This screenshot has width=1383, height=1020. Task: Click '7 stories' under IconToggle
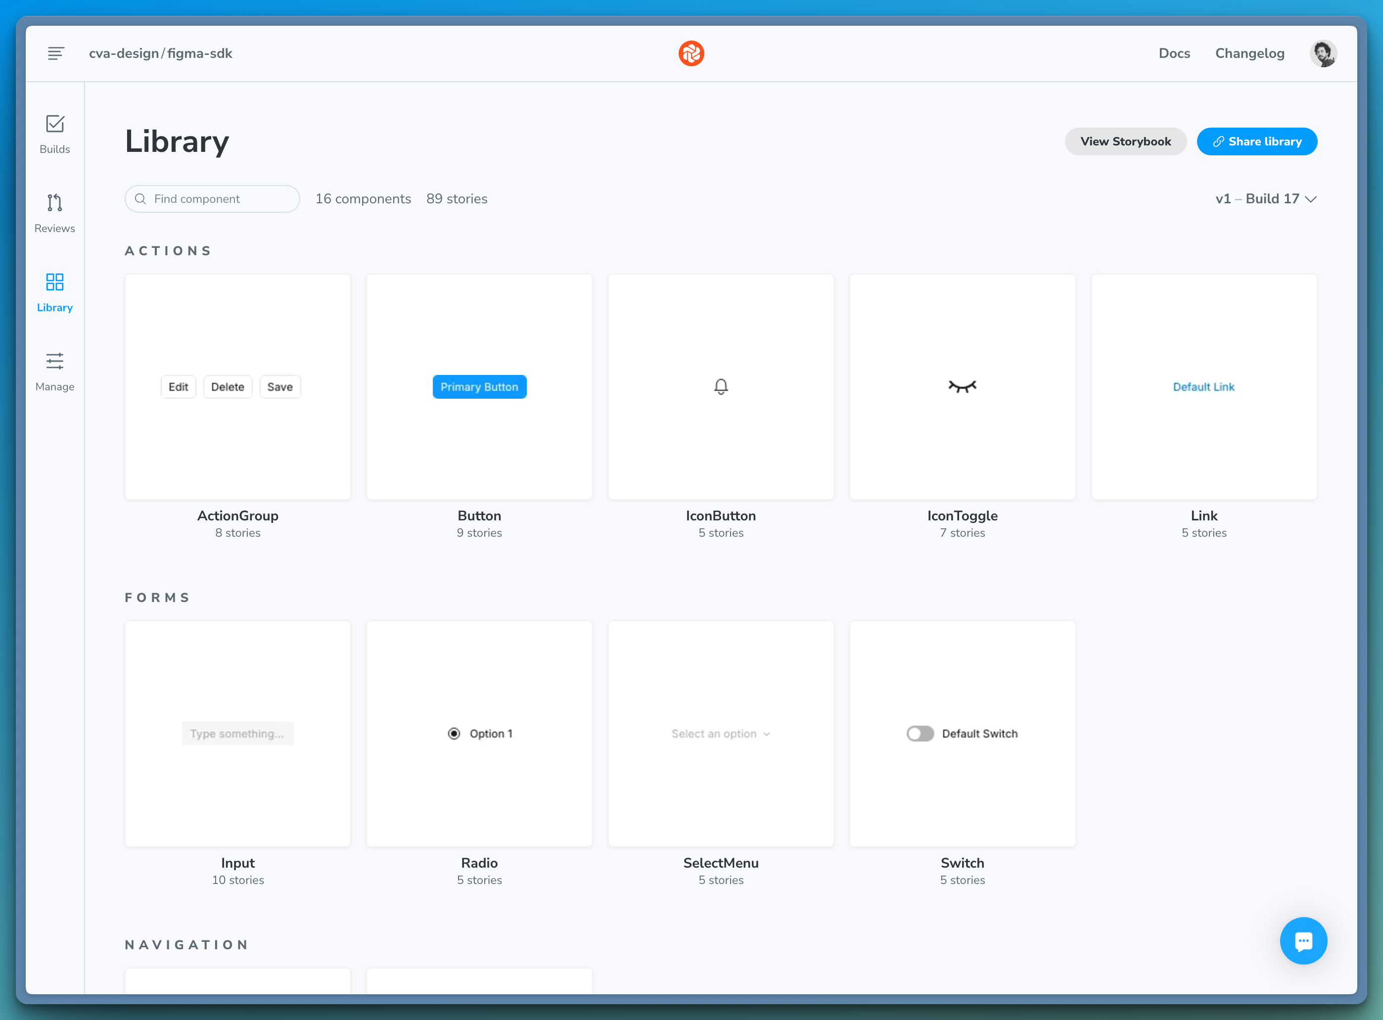tap(962, 533)
